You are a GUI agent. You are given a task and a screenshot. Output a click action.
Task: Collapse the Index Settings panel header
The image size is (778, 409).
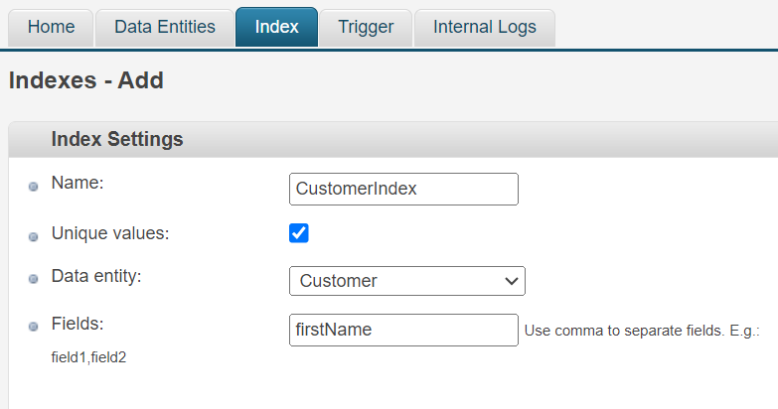pyautogui.click(x=117, y=140)
